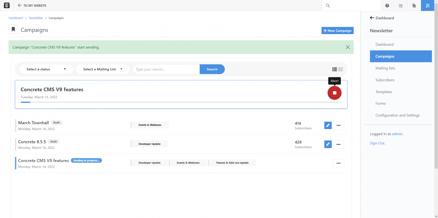Click the pages icon in top toolbar
This screenshot has height=218, width=438.
414,5
